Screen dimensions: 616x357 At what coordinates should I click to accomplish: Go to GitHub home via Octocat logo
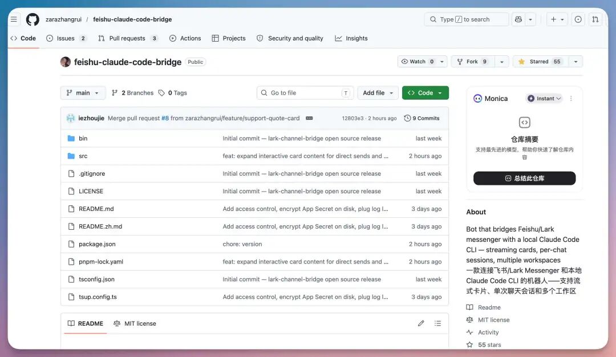click(x=33, y=19)
